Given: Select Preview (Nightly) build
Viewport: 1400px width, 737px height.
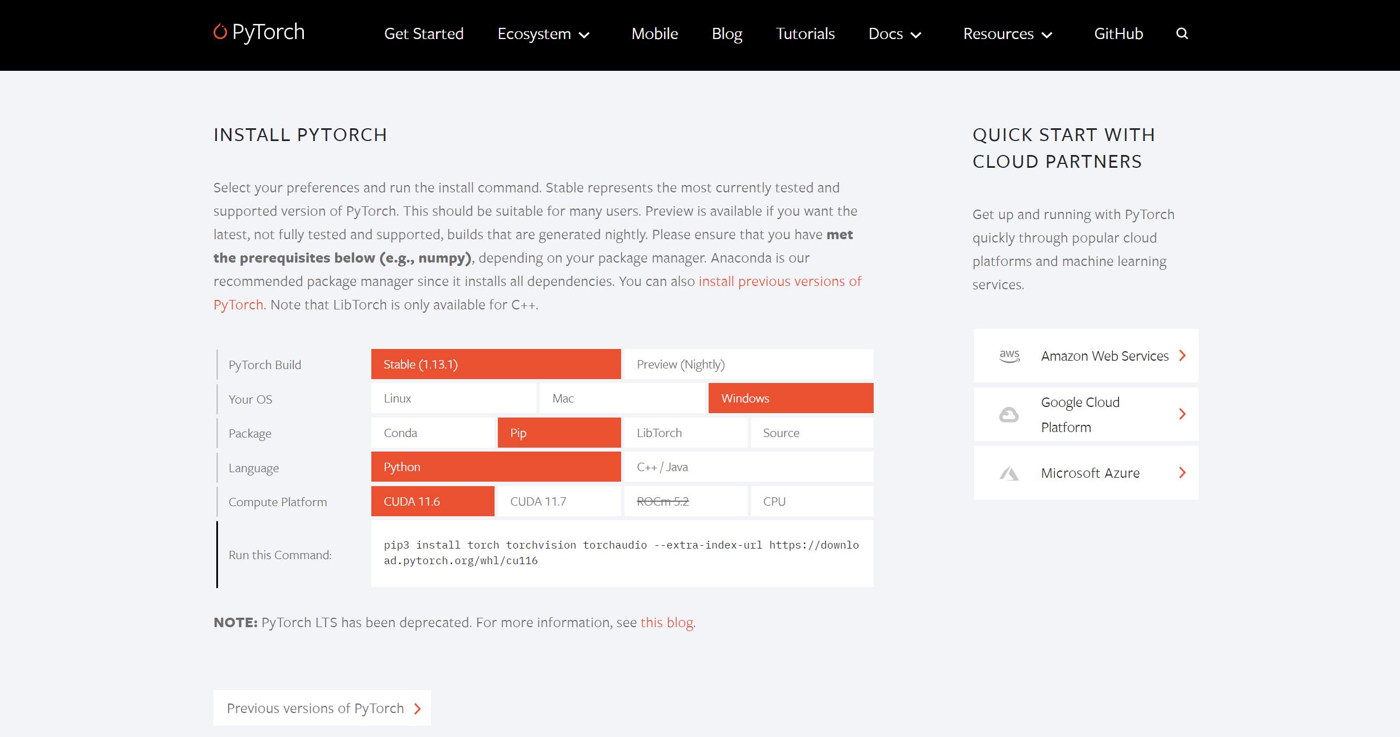Looking at the screenshot, I should pyautogui.click(x=749, y=365).
